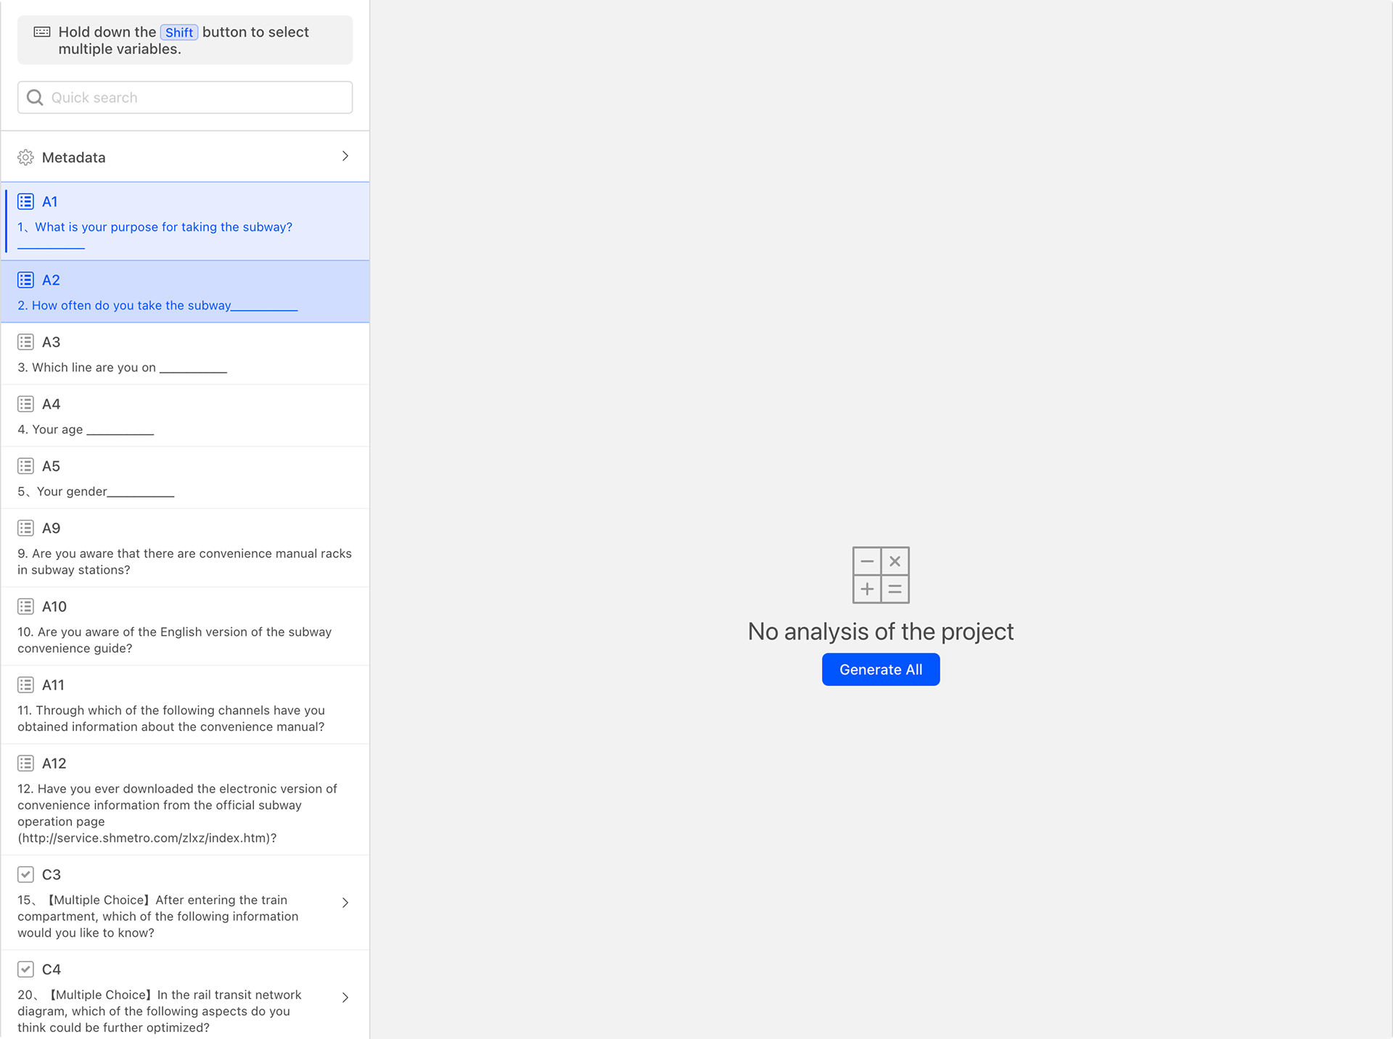Click the A2 variable label
1393x1039 pixels.
(51, 280)
